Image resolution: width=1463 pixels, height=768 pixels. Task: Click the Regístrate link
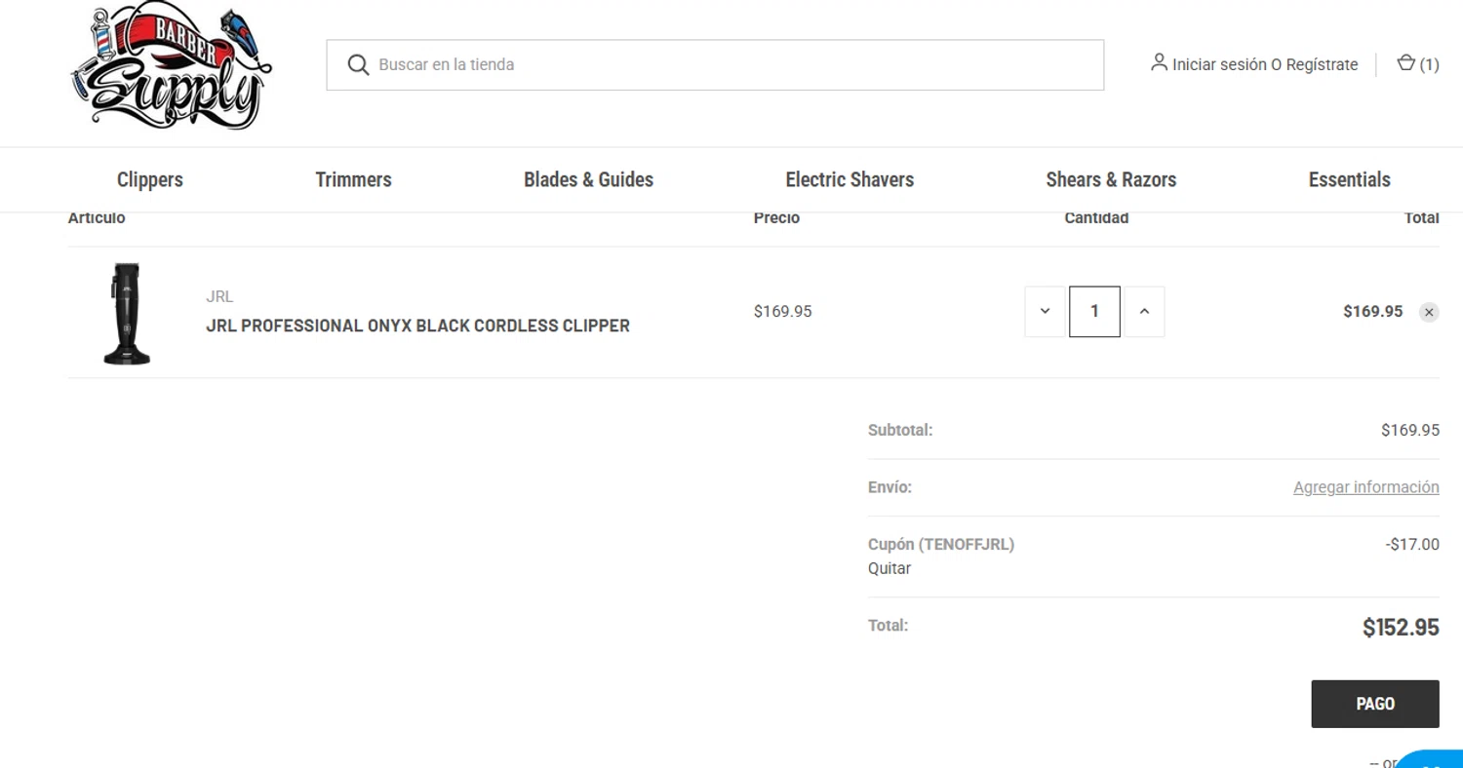[1322, 64]
